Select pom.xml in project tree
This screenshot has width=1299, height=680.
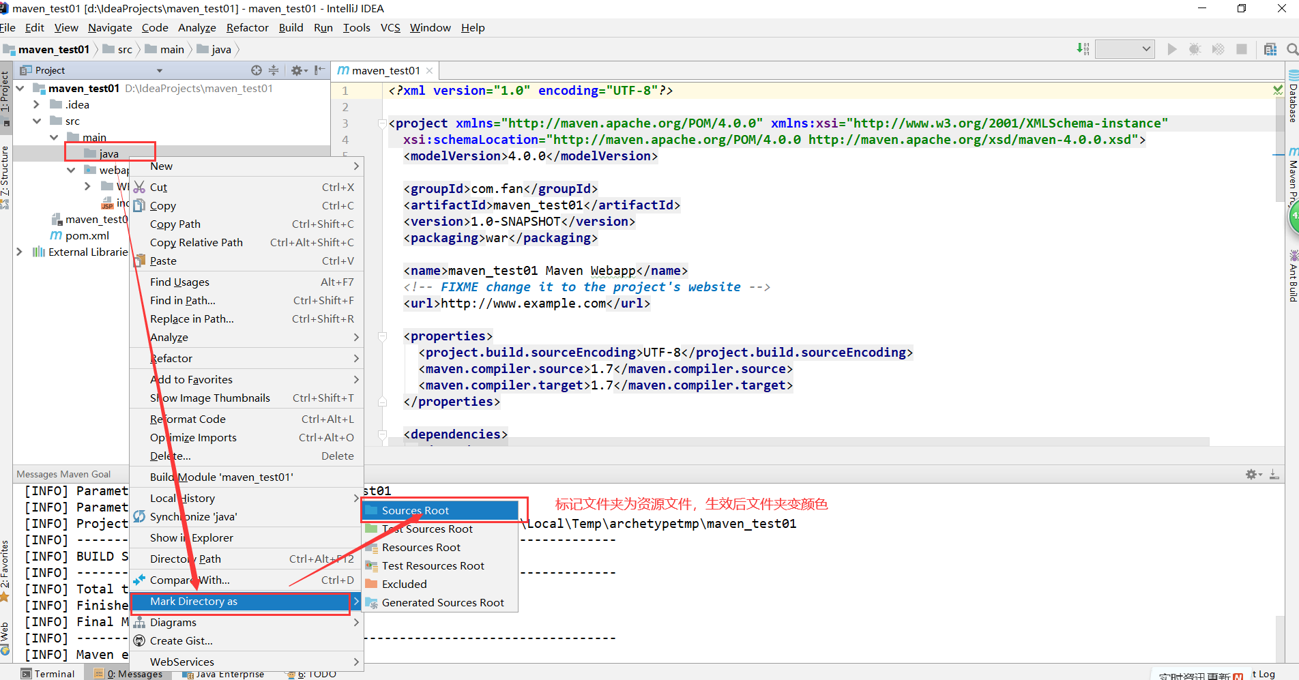[80, 235]
